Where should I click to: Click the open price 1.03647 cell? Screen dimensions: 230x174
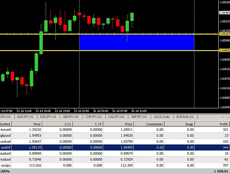point(35,141)
